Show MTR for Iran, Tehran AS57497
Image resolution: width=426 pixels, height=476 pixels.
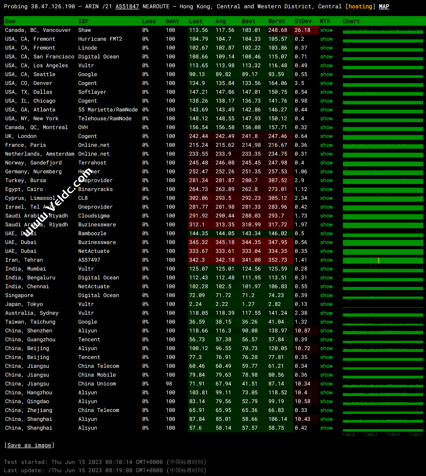[x=326, y=260]
